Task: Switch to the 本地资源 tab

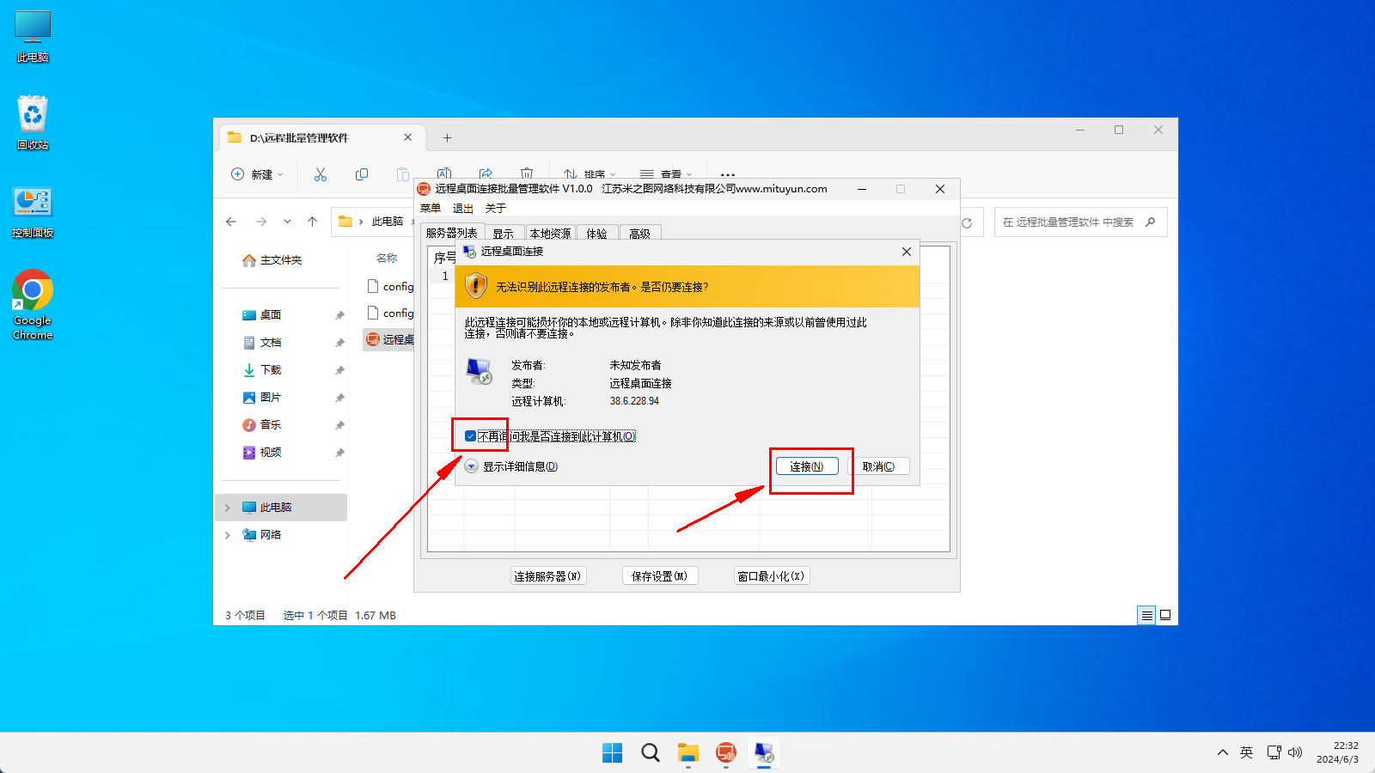Action: tap(550, 234)
